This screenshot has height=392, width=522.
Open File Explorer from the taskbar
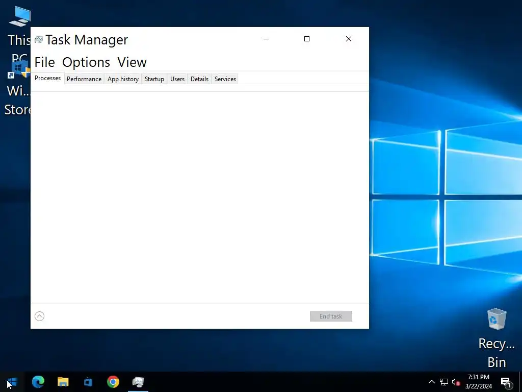(63, 382)
